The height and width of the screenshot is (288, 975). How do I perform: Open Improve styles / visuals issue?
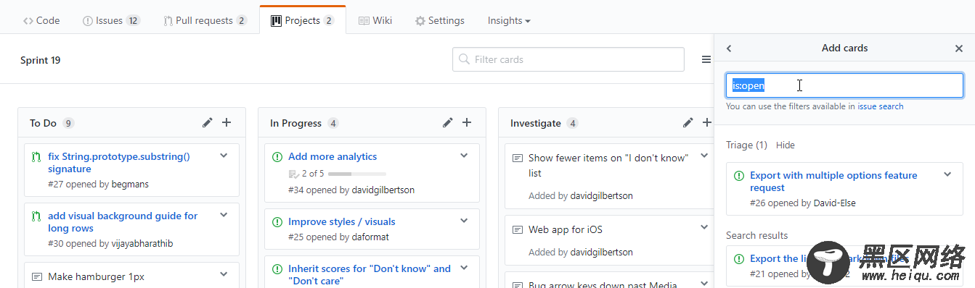(342, 221)
